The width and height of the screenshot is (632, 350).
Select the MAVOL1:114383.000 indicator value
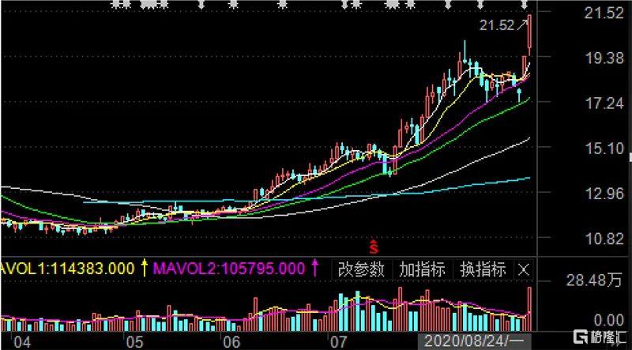point(67,269)
